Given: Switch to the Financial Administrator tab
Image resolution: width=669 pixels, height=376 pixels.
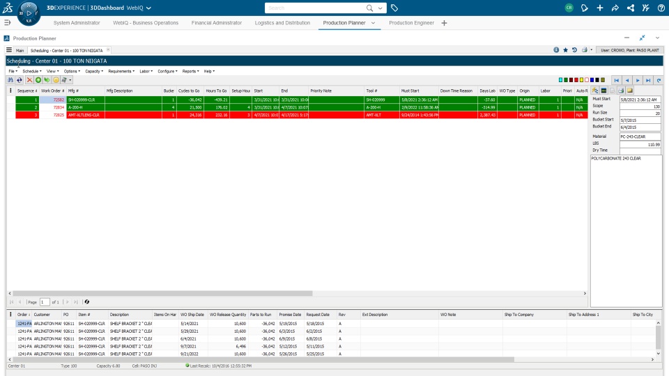Looking at the screenshot, I should pos(216,23).
